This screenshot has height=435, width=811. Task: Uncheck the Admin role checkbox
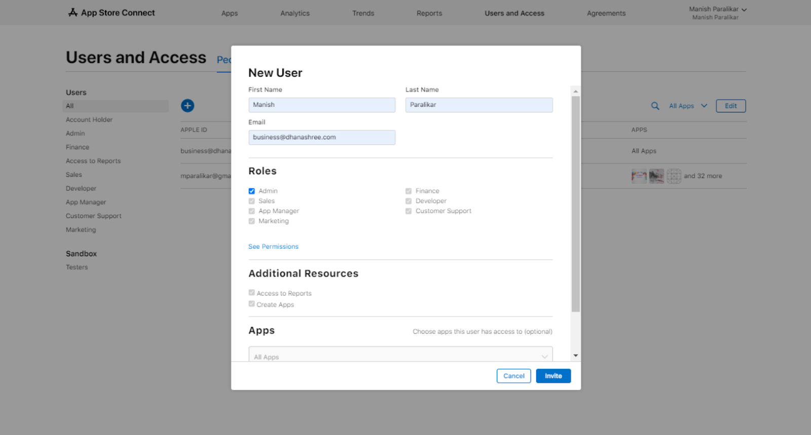251,191
